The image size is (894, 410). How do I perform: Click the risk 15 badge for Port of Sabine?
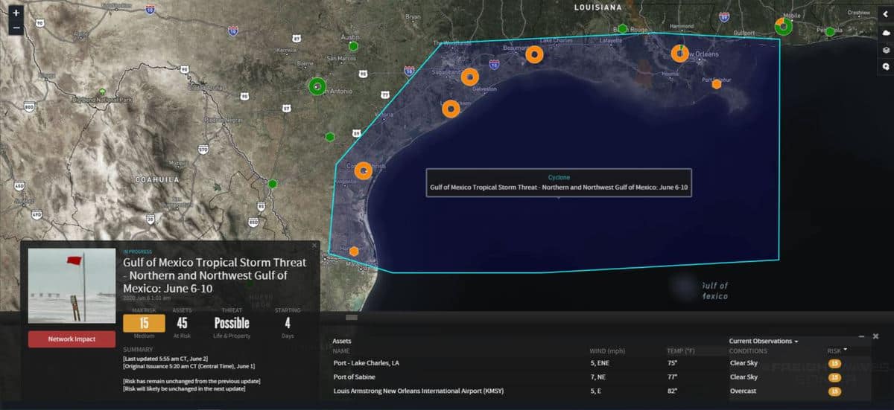[x=835, y=377]
